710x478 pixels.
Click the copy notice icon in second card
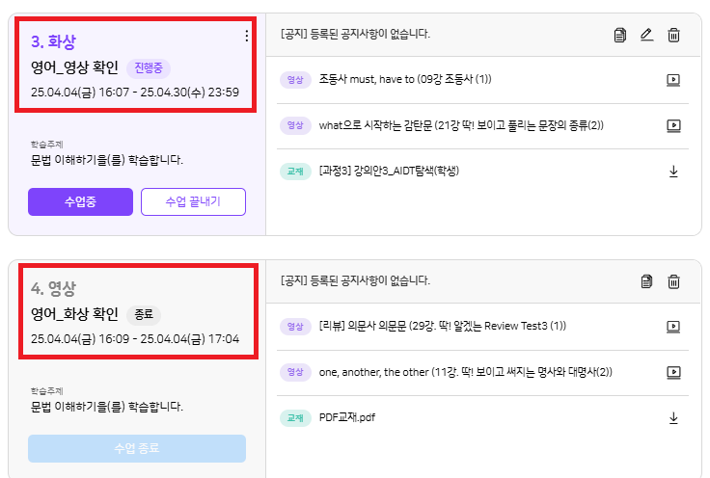coord(646,281)
